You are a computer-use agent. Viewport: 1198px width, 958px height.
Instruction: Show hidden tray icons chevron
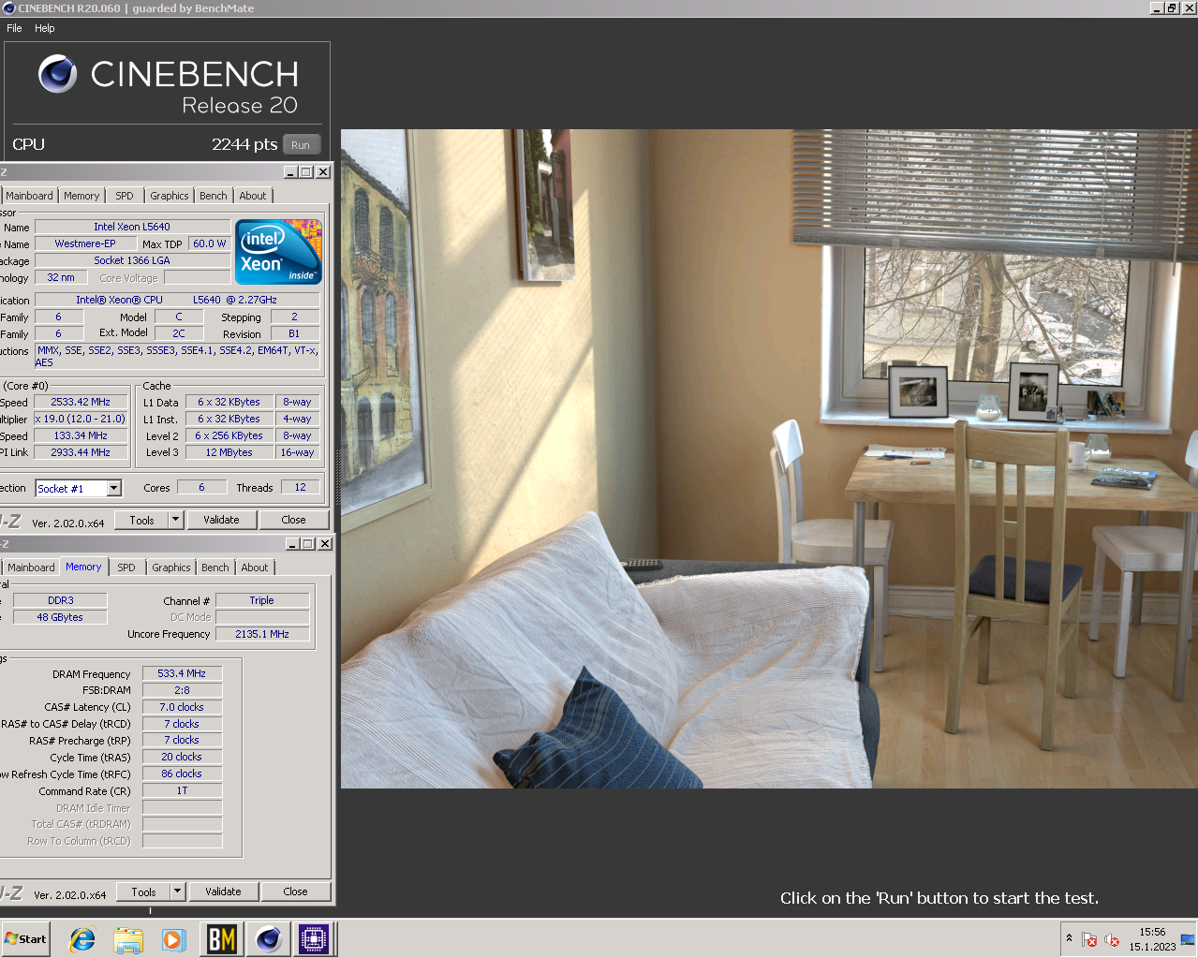click(x=1069, y=937)
